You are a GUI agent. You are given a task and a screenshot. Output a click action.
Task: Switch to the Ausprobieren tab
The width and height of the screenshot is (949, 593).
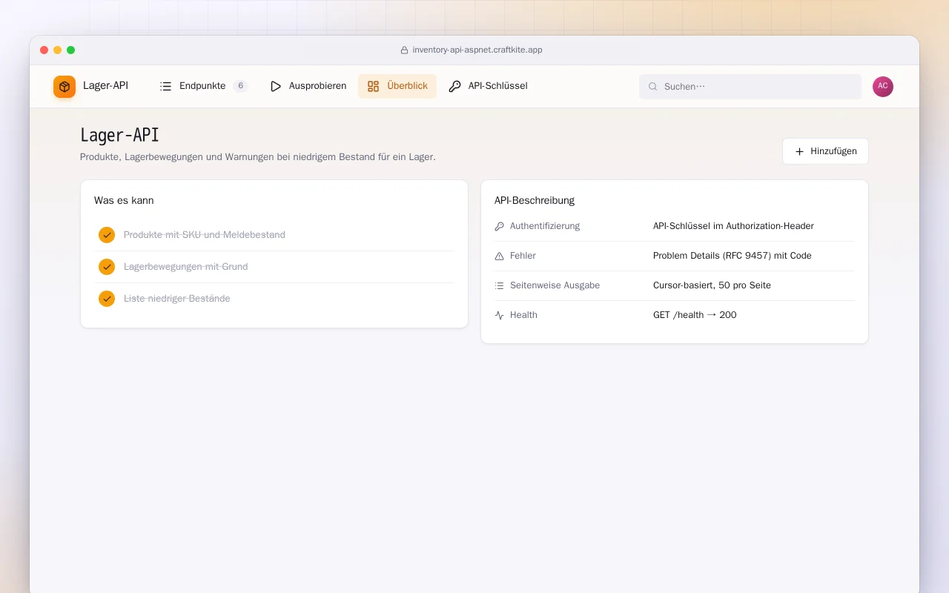tap(308, 86)
